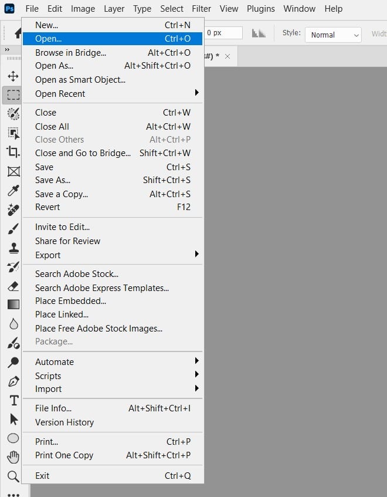Choose New... from File menu
The image size is (387, 497).
coord(113,25)
